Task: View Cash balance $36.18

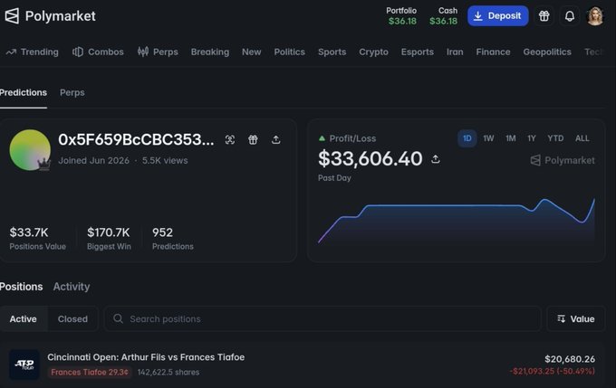Action: click(x=444, y=16)
